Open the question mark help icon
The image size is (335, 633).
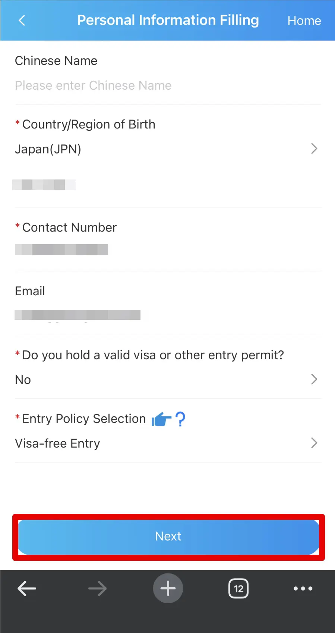(x=180, y=419)
